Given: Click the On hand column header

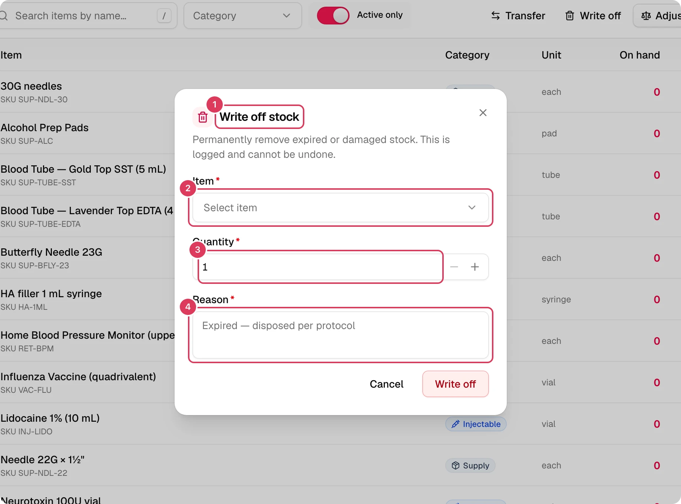Looking at the screenshot, I should point(639,55).
